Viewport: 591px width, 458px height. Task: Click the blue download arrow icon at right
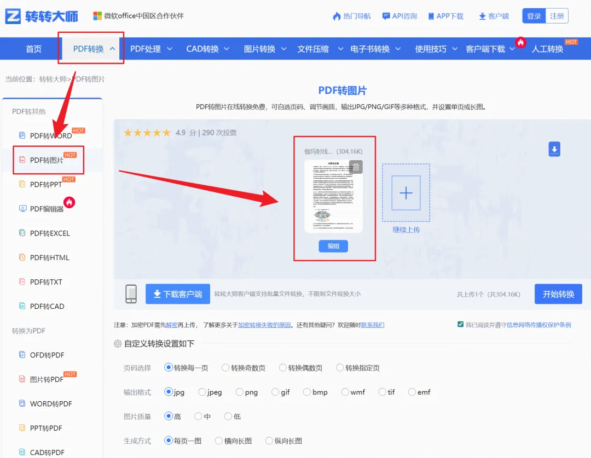click(x=554, y=149)
